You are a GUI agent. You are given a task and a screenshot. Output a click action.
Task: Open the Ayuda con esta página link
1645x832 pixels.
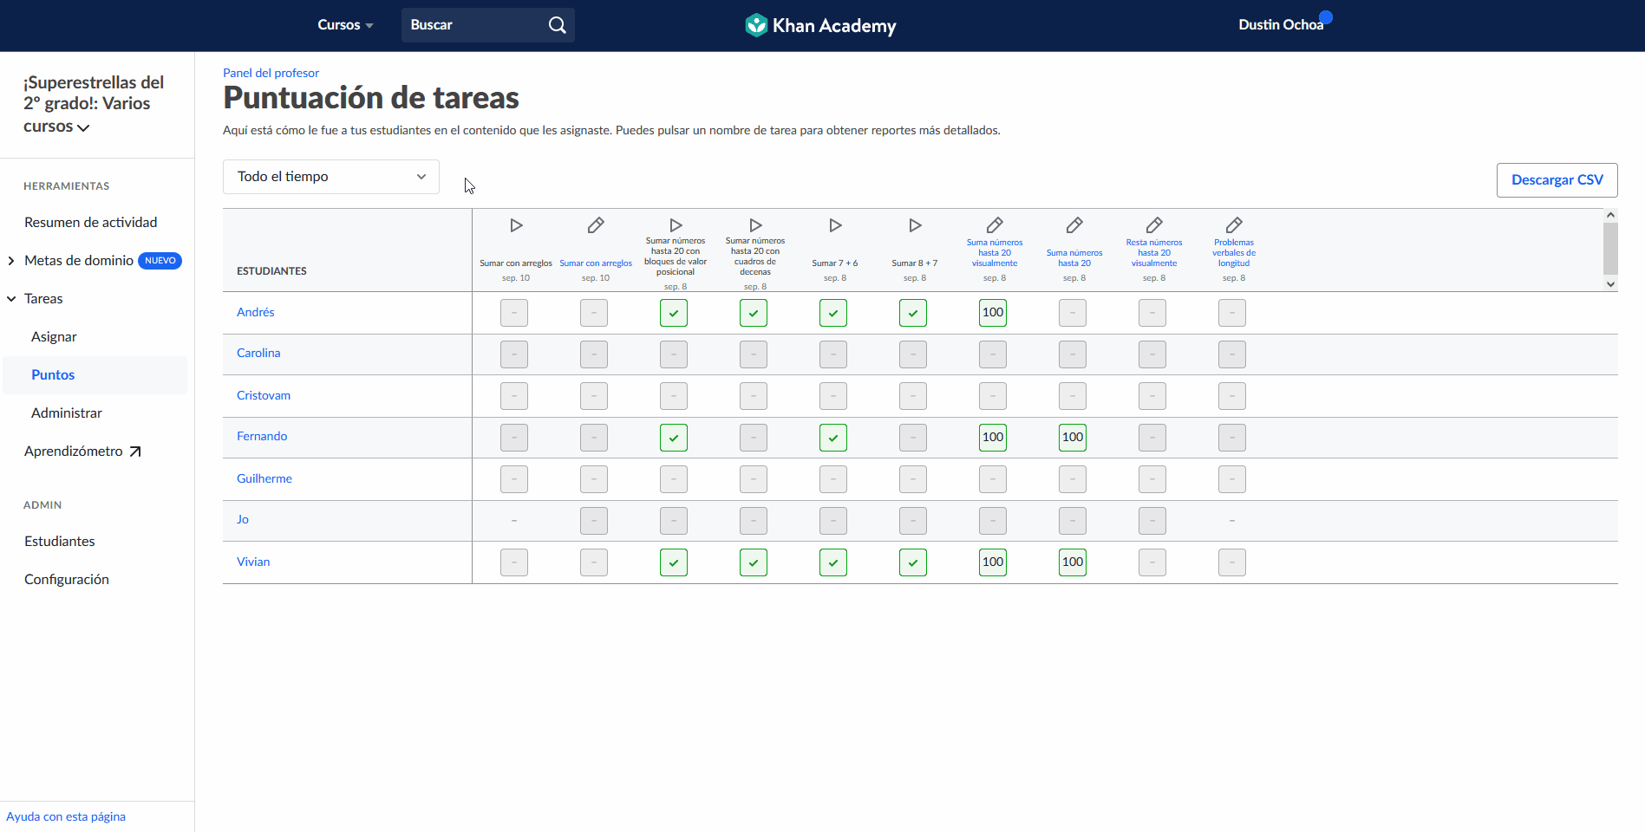point(66,816)
